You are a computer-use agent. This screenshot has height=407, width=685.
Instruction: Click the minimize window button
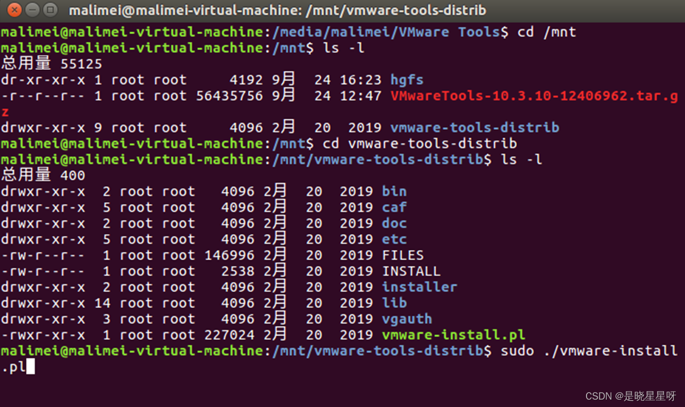[32, 10]
